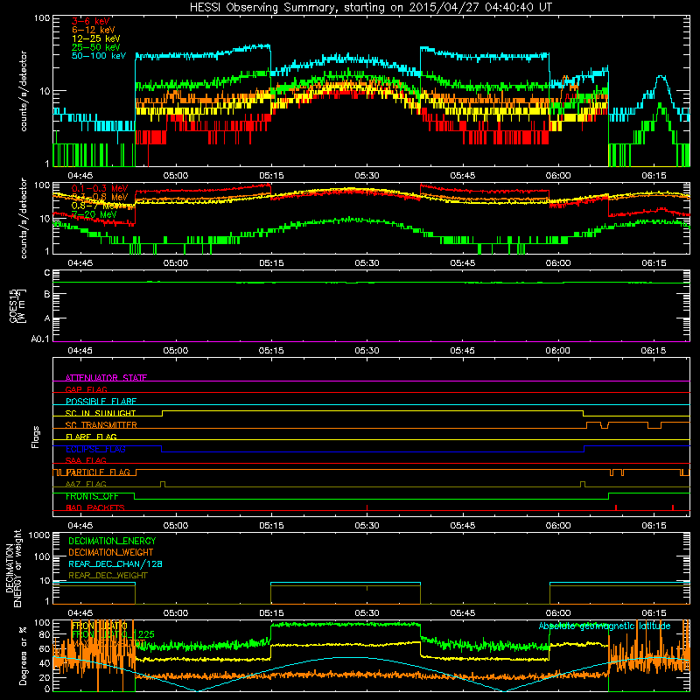
Task: Select the red BAD_PACKETS label
Action: [95, 508]
